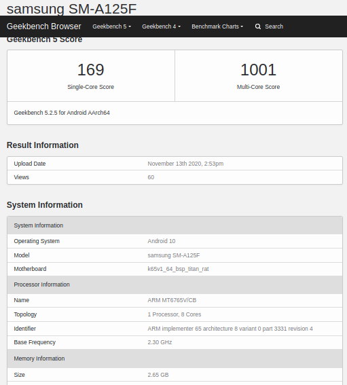Click the Views count 60
This screenshot has height=385, width=347.
(151, 177)
